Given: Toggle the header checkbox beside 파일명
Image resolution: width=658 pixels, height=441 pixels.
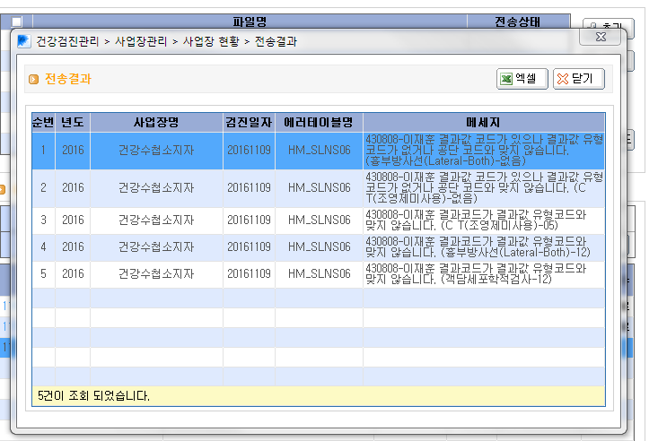Looking at the screenshot, I should pos(17,22).
